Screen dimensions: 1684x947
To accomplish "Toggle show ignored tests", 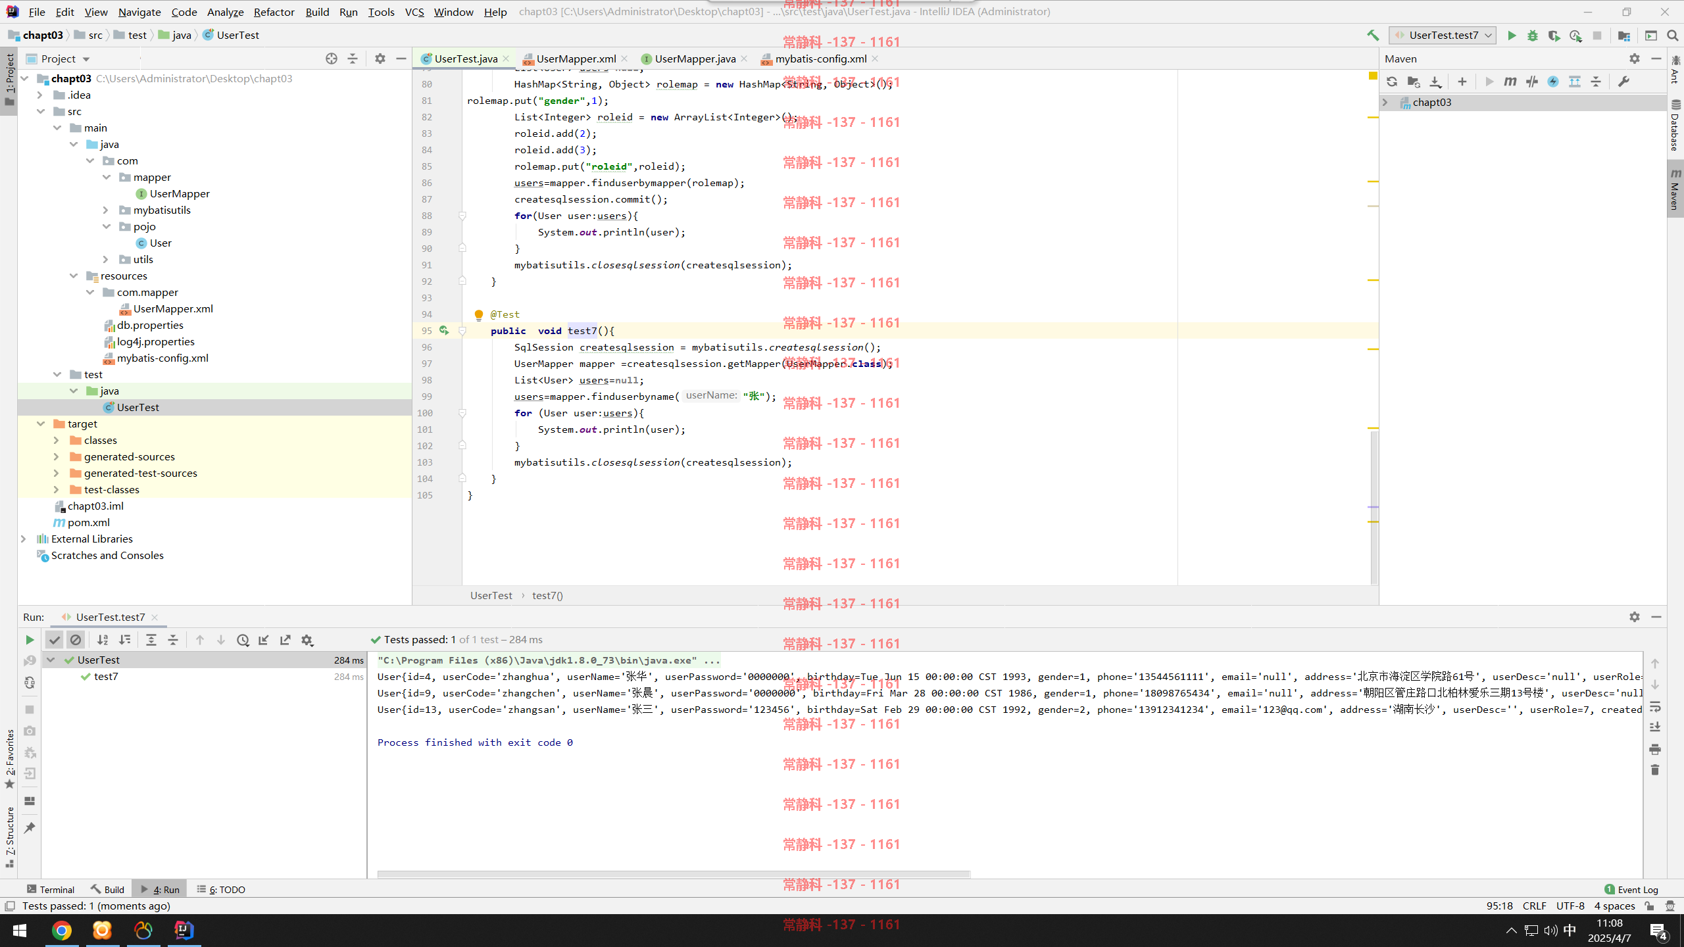I will (76, 640).
